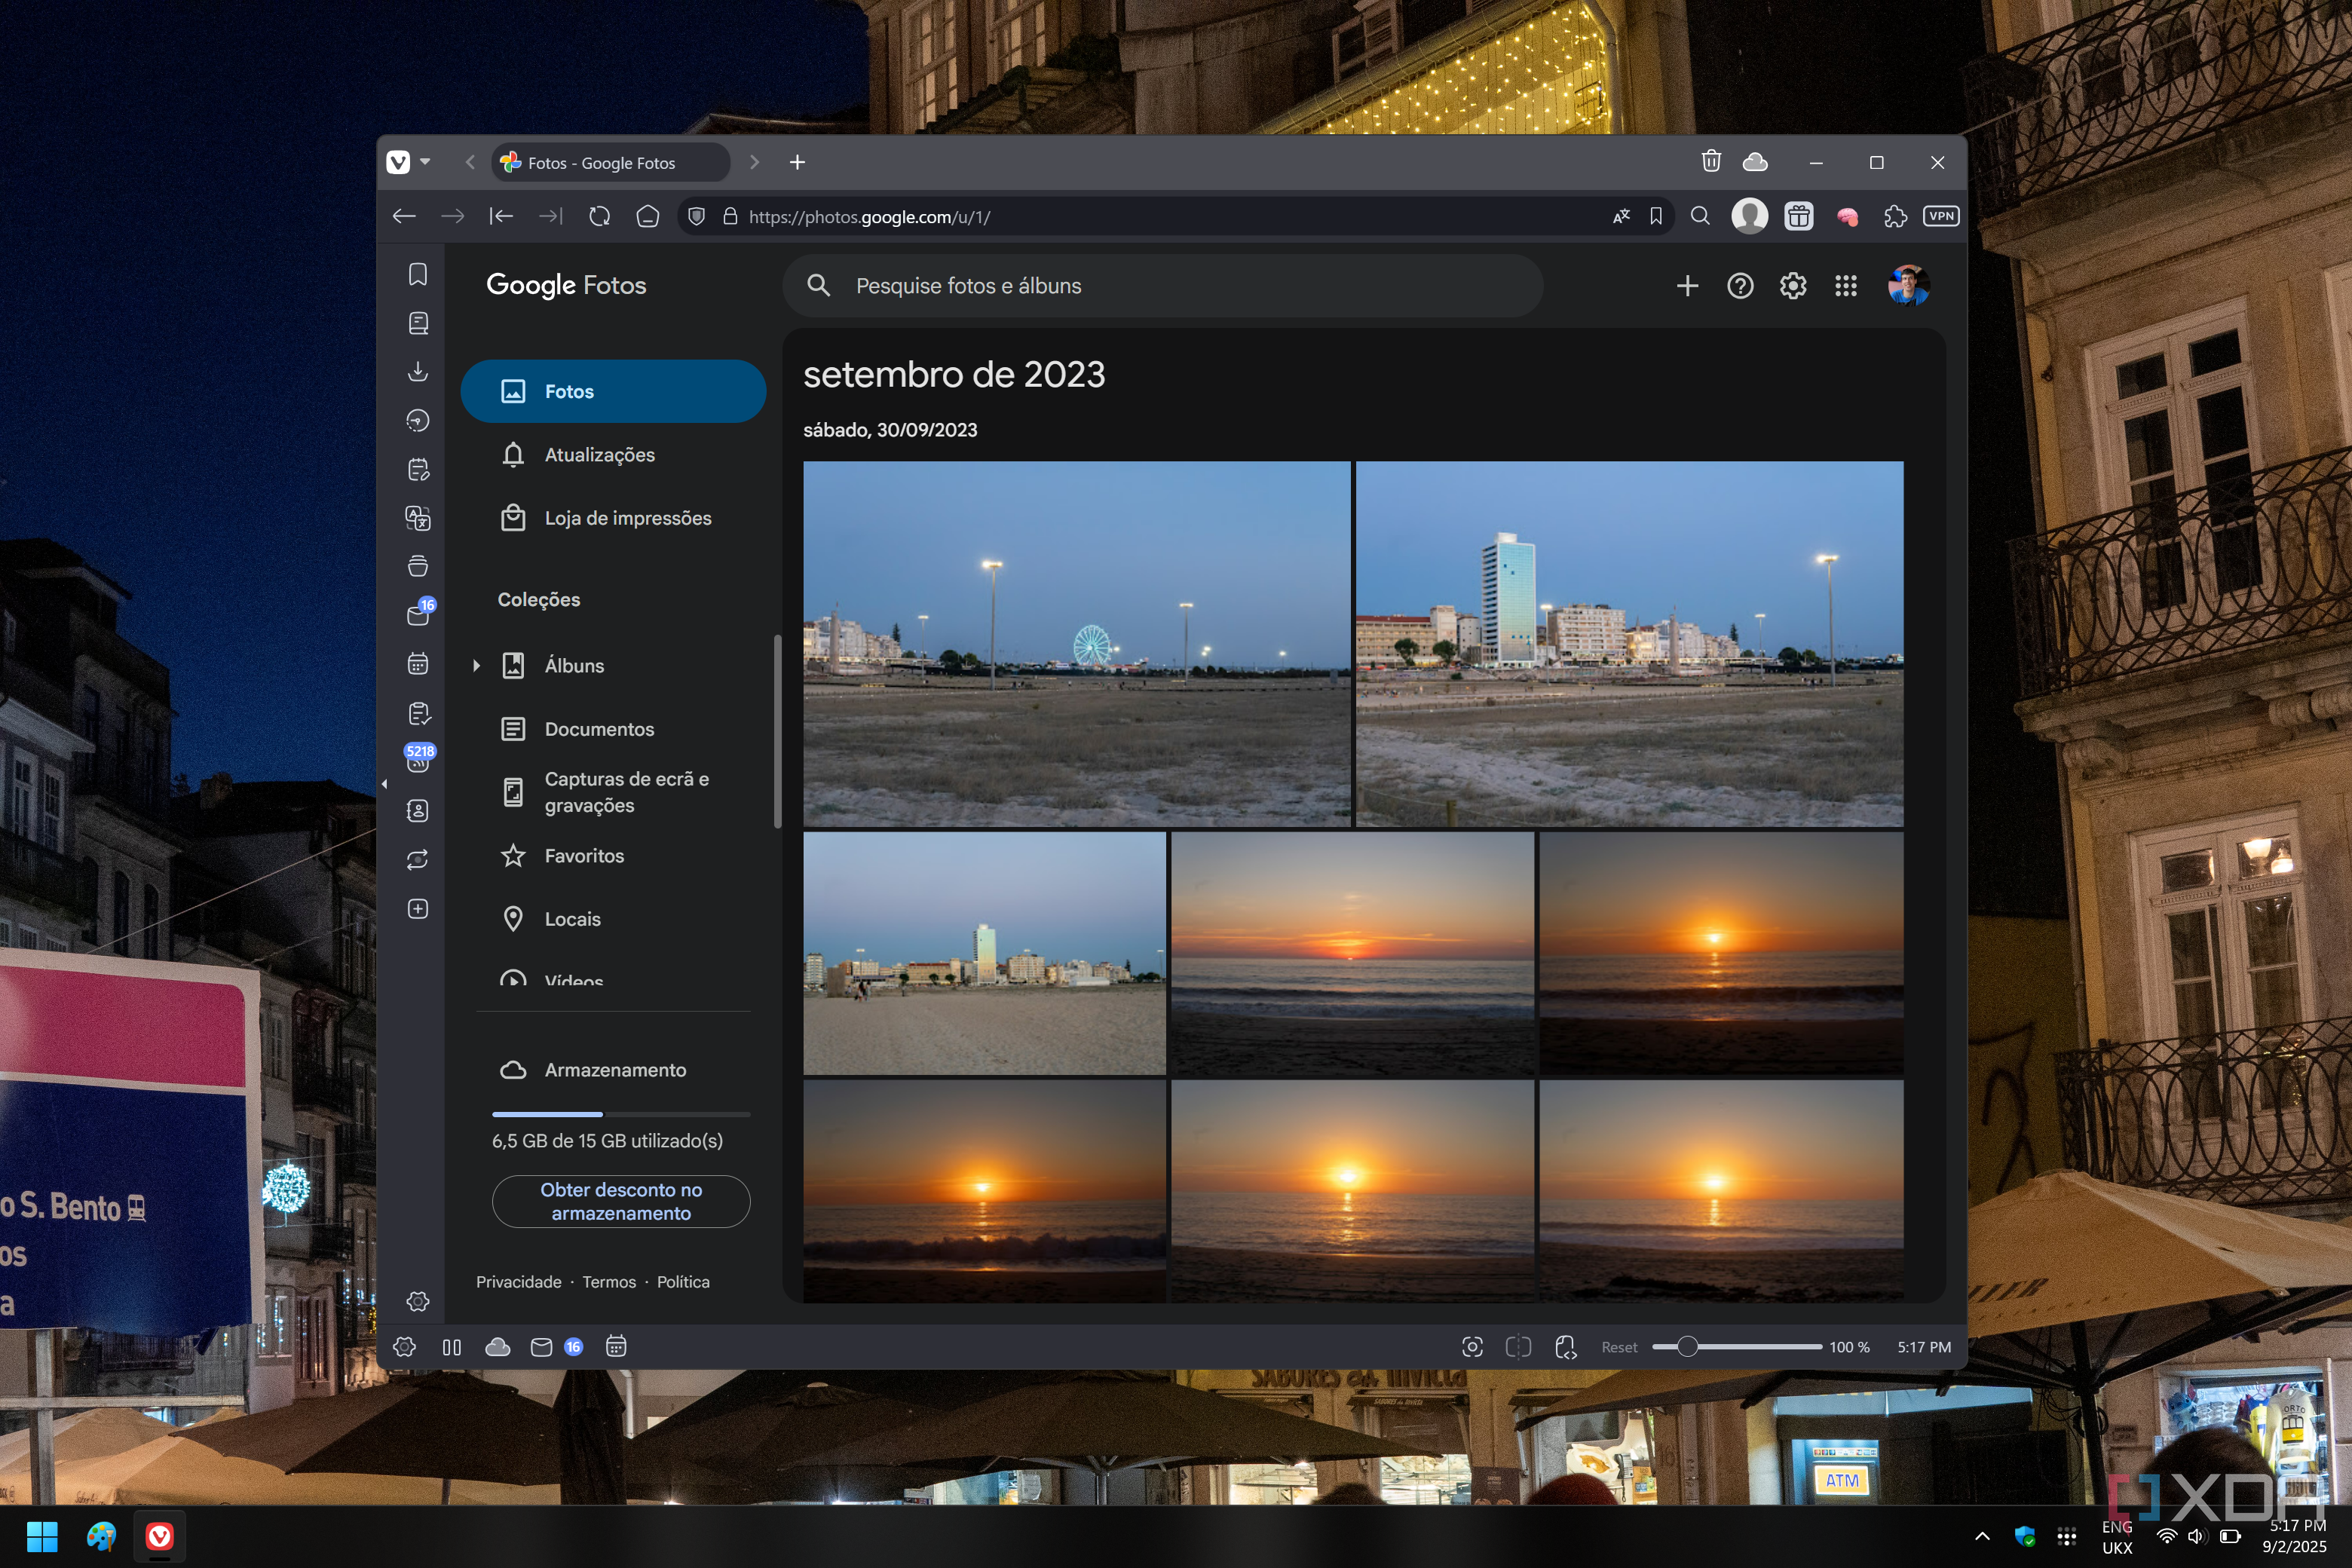
Task: Open the browser profile avatar button
Action: click(x=1749, y=216)
